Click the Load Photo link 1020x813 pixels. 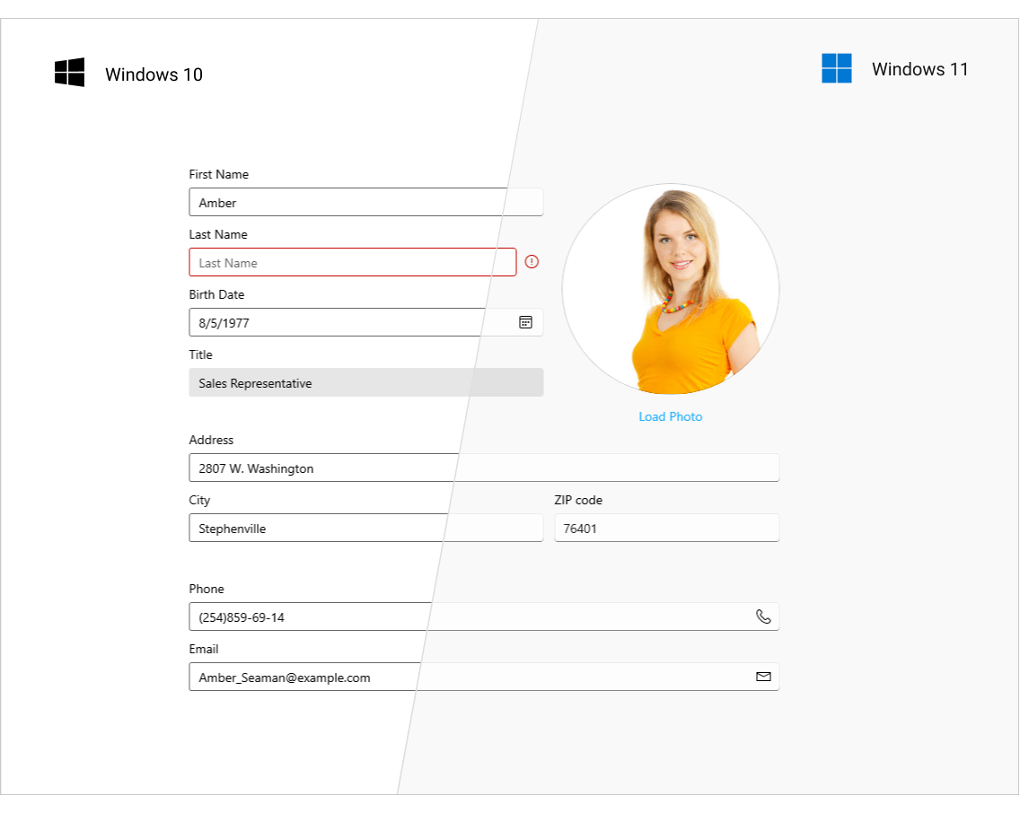point(671,416)
